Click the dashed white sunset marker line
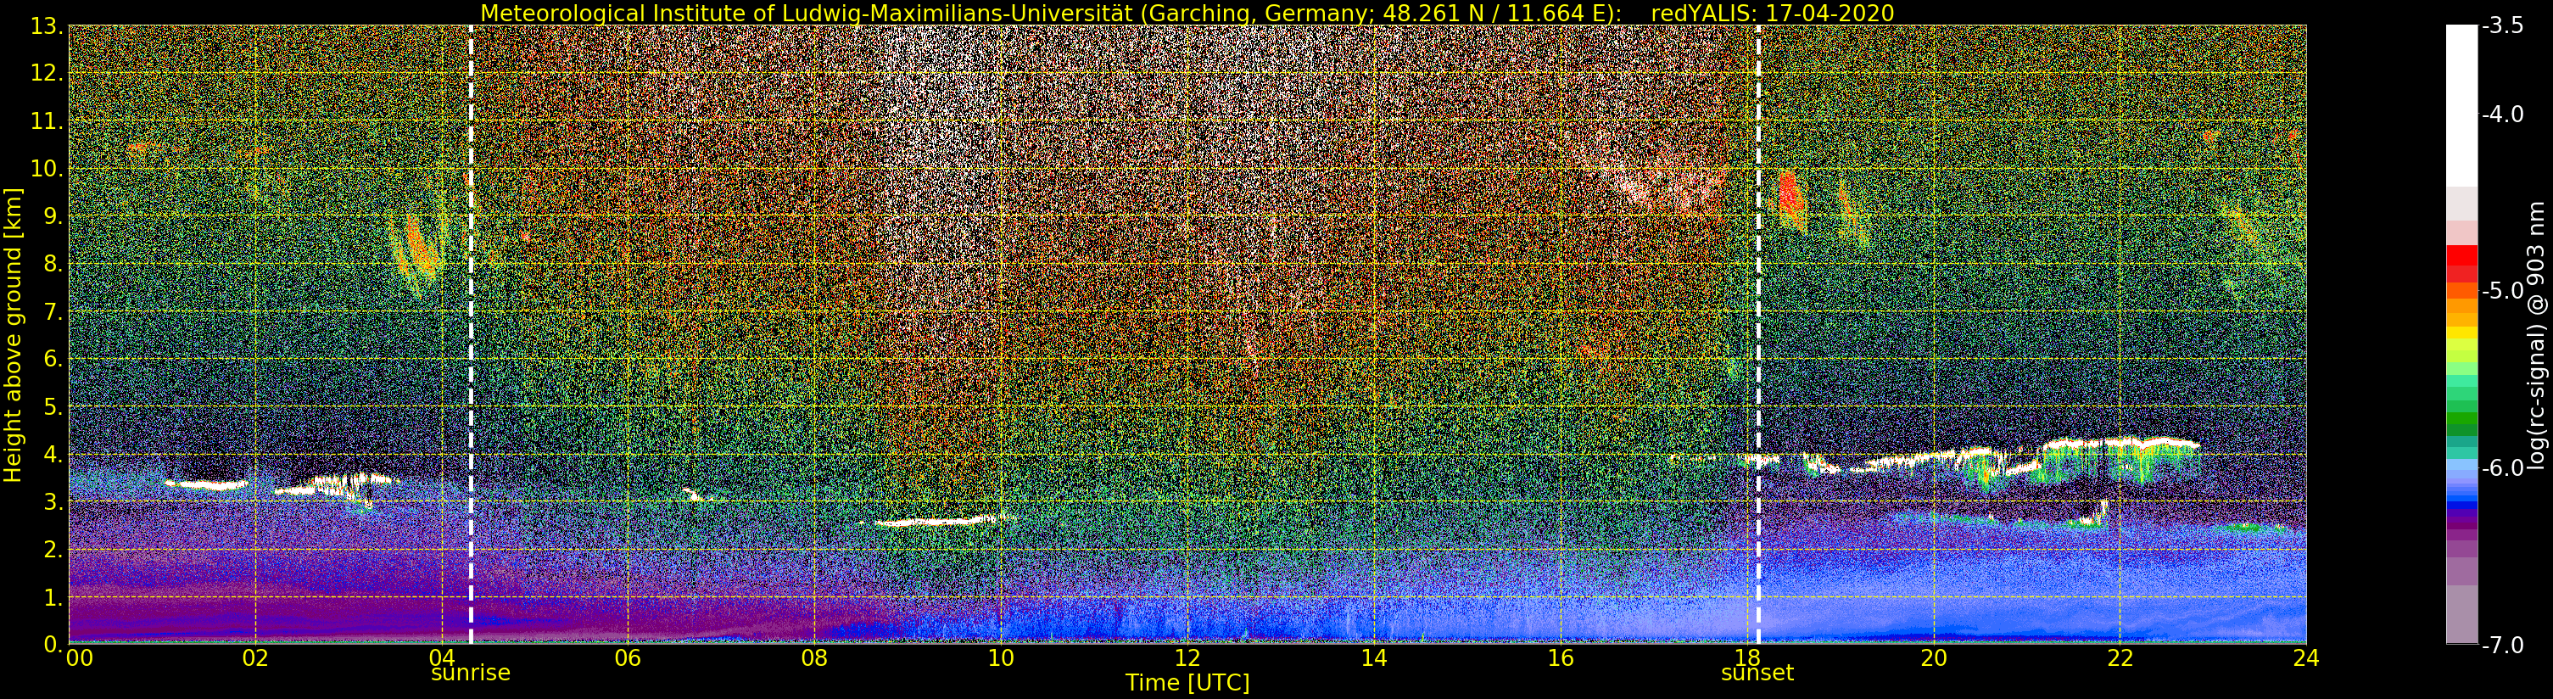Screen dimensions: 2553x699 click(x=1758, y=334)
